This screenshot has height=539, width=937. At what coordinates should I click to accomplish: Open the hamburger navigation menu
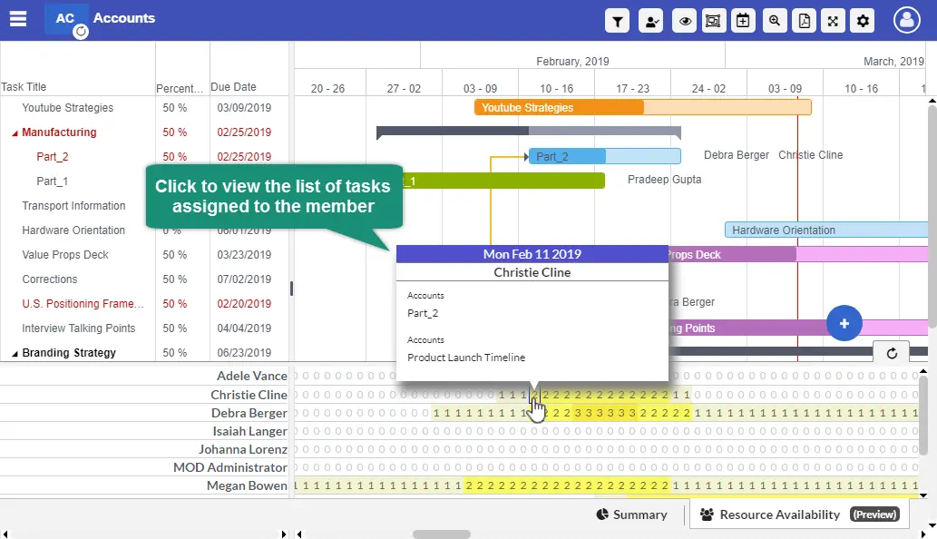coord(18,19)
